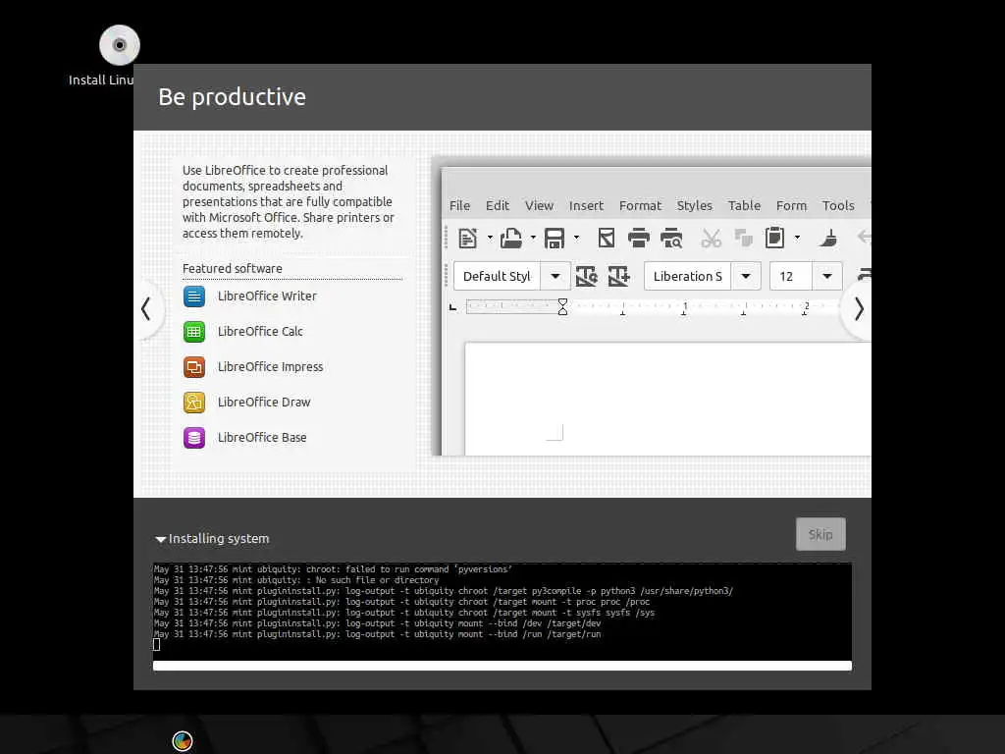Collapse the Installing system expander
1005x754 pixels.
[161, 539]
